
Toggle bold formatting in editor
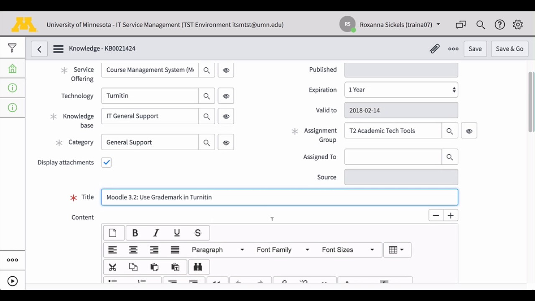click(x=135, y=233)
